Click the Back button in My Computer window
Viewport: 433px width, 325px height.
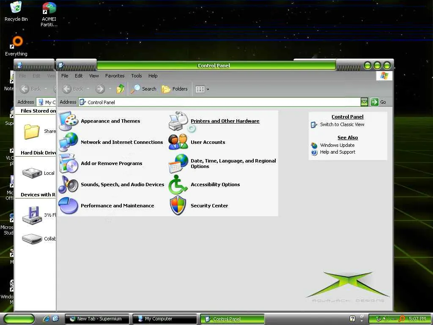[30, 89]
